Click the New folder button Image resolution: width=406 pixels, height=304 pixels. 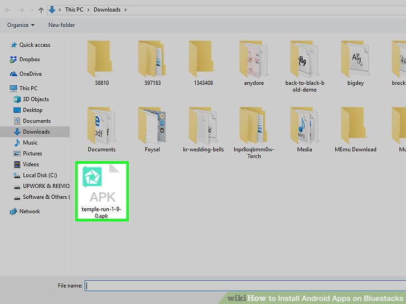coord(61,25)
